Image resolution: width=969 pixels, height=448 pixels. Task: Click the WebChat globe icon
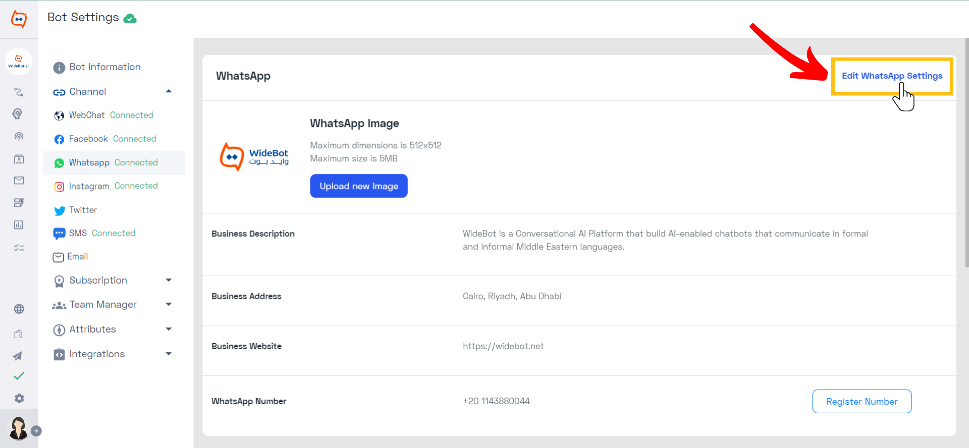pos(59,116)
